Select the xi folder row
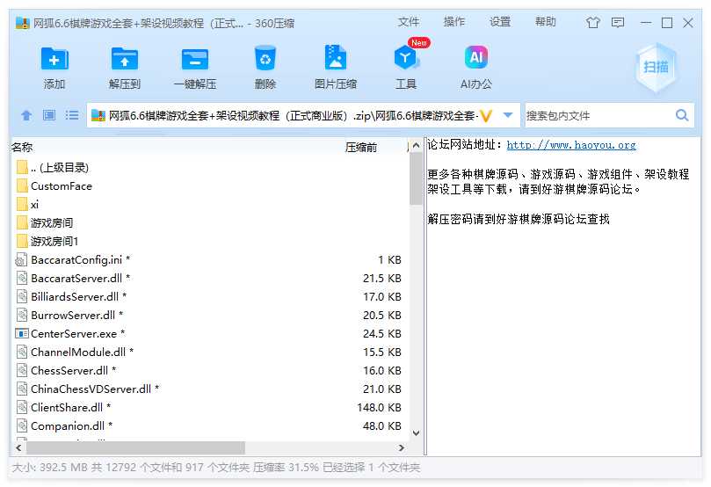Image resolution: width=711 pixels, height=487 pixels. tap(210, 205)
